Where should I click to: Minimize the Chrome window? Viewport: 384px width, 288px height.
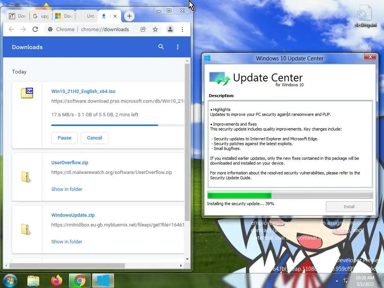(x=159, y=11)
